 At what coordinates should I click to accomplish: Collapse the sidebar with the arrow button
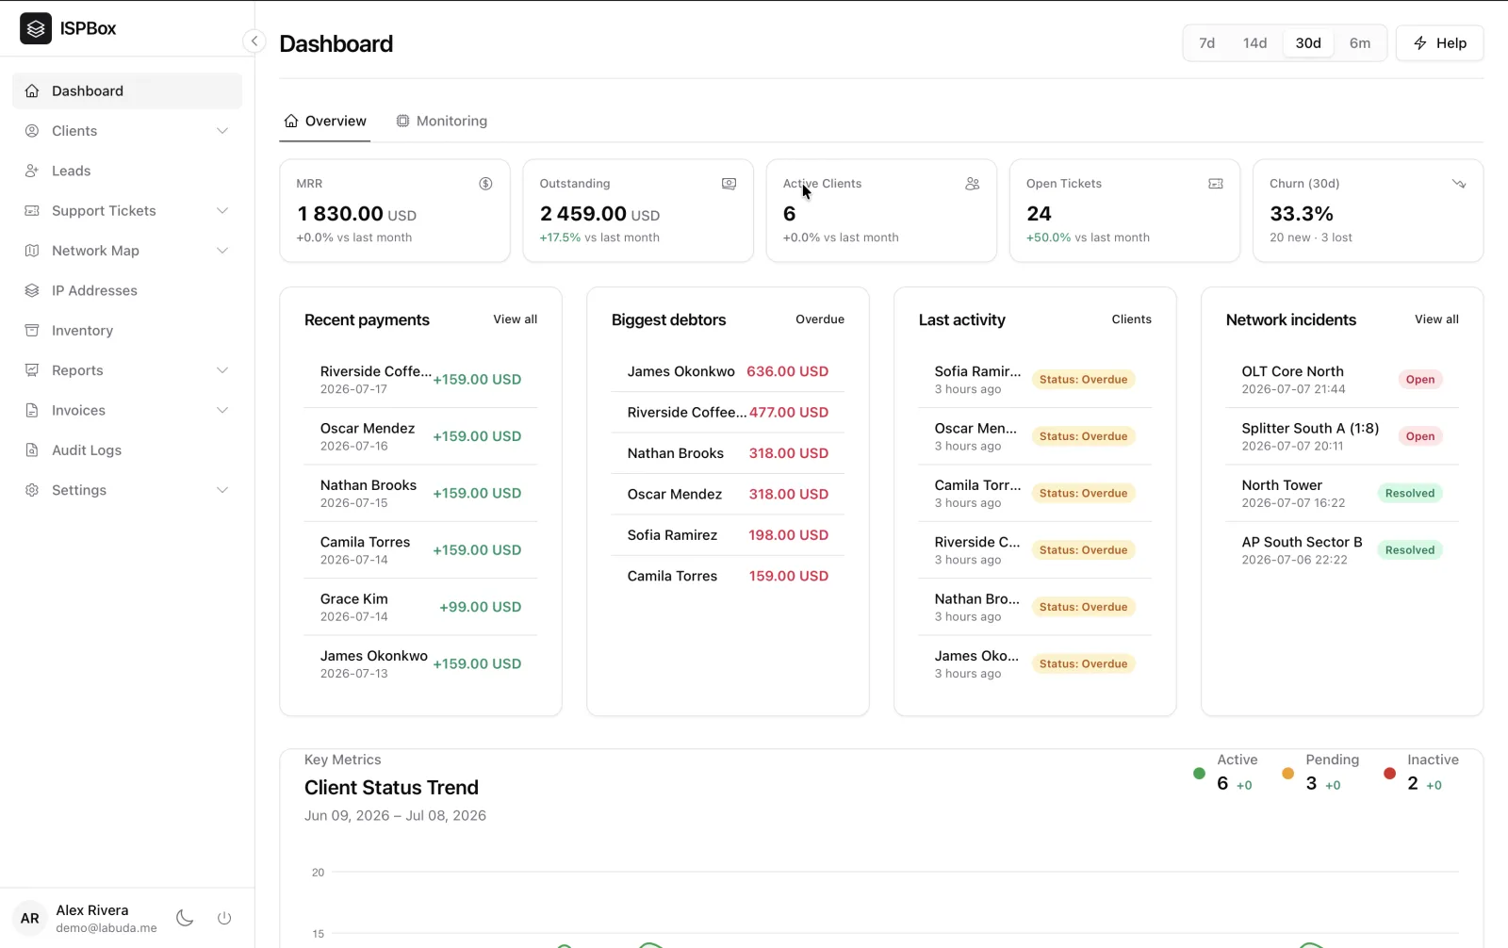coord(254,41)
